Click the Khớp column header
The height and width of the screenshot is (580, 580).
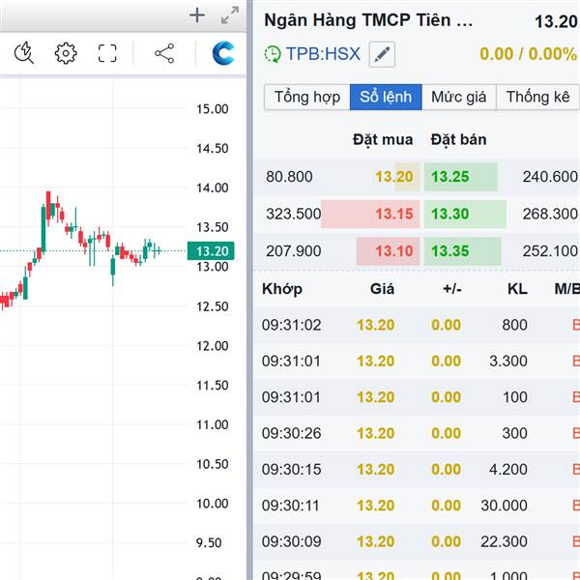(282, 289)
